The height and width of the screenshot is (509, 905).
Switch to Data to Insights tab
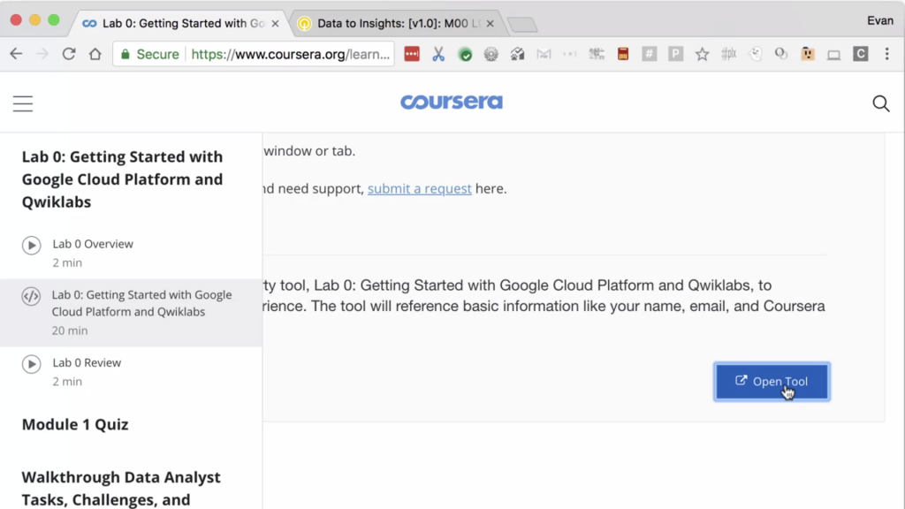(393, 24)
